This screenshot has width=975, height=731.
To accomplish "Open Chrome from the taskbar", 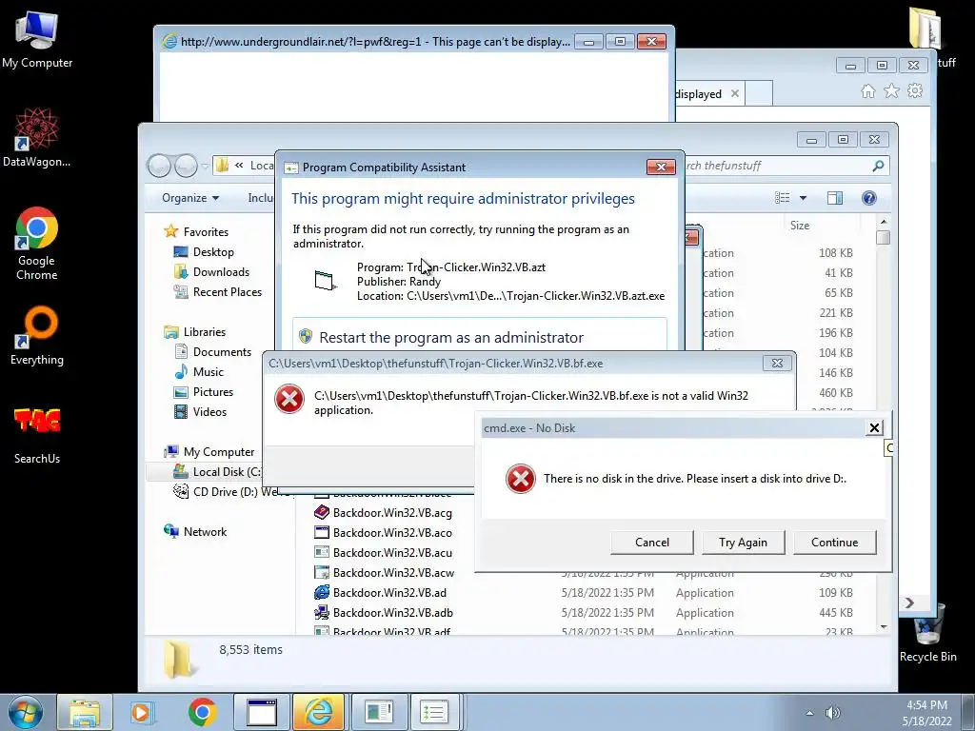I will [x=202, y=712].
